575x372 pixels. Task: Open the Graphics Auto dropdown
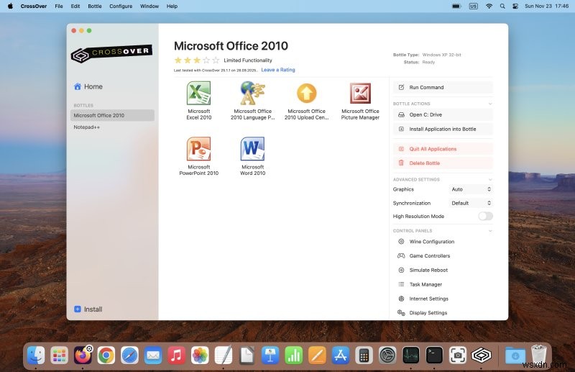471,189
